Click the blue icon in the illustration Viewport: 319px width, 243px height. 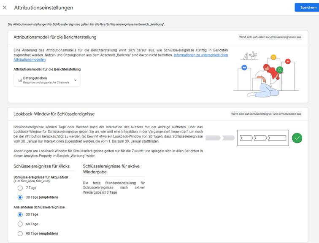244,67
